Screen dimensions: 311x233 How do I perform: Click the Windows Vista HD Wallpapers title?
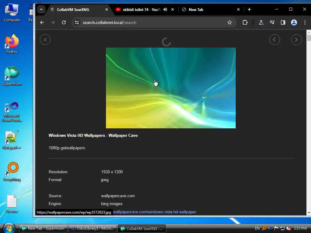point(93,135)
